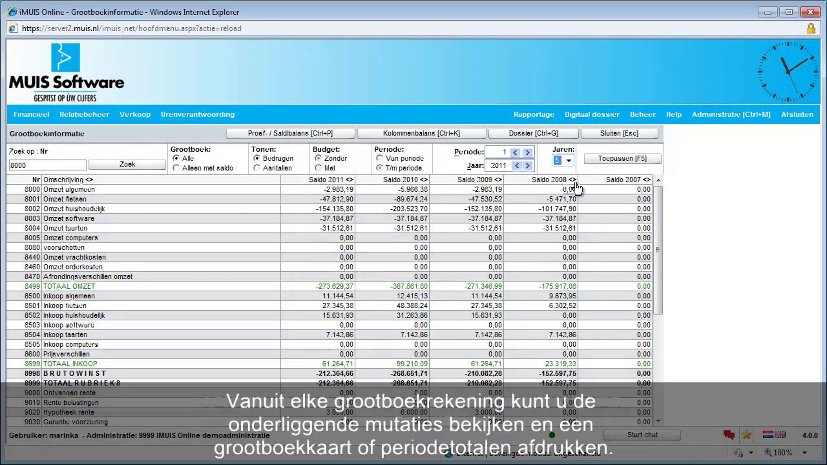The width and height of the screenshot is (827, 465).
Task: Click the table scrollbar up arrow
Action: (658, 180)
